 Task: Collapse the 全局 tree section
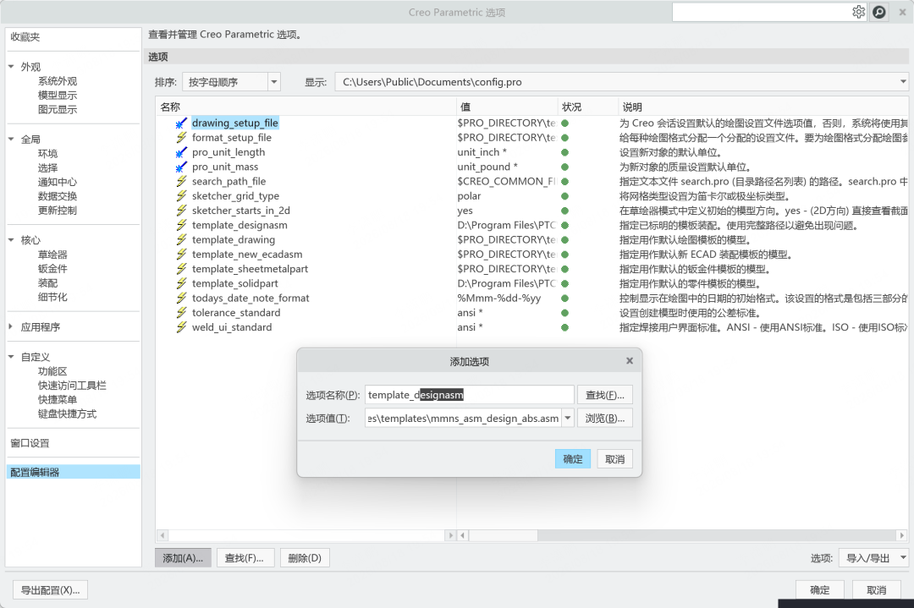point(11,140)
